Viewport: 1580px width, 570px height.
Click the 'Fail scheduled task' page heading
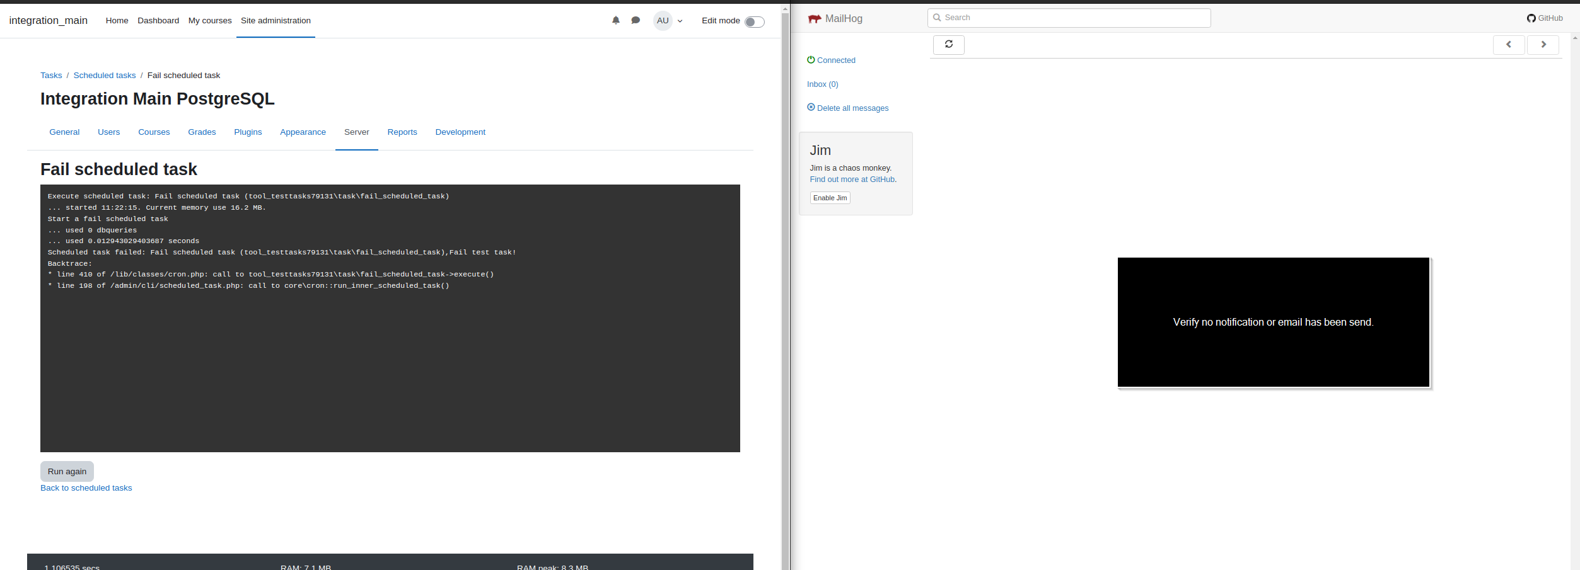[119, 169]
